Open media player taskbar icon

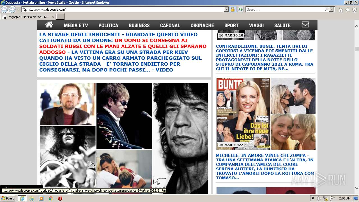click(x=41, y=198)
